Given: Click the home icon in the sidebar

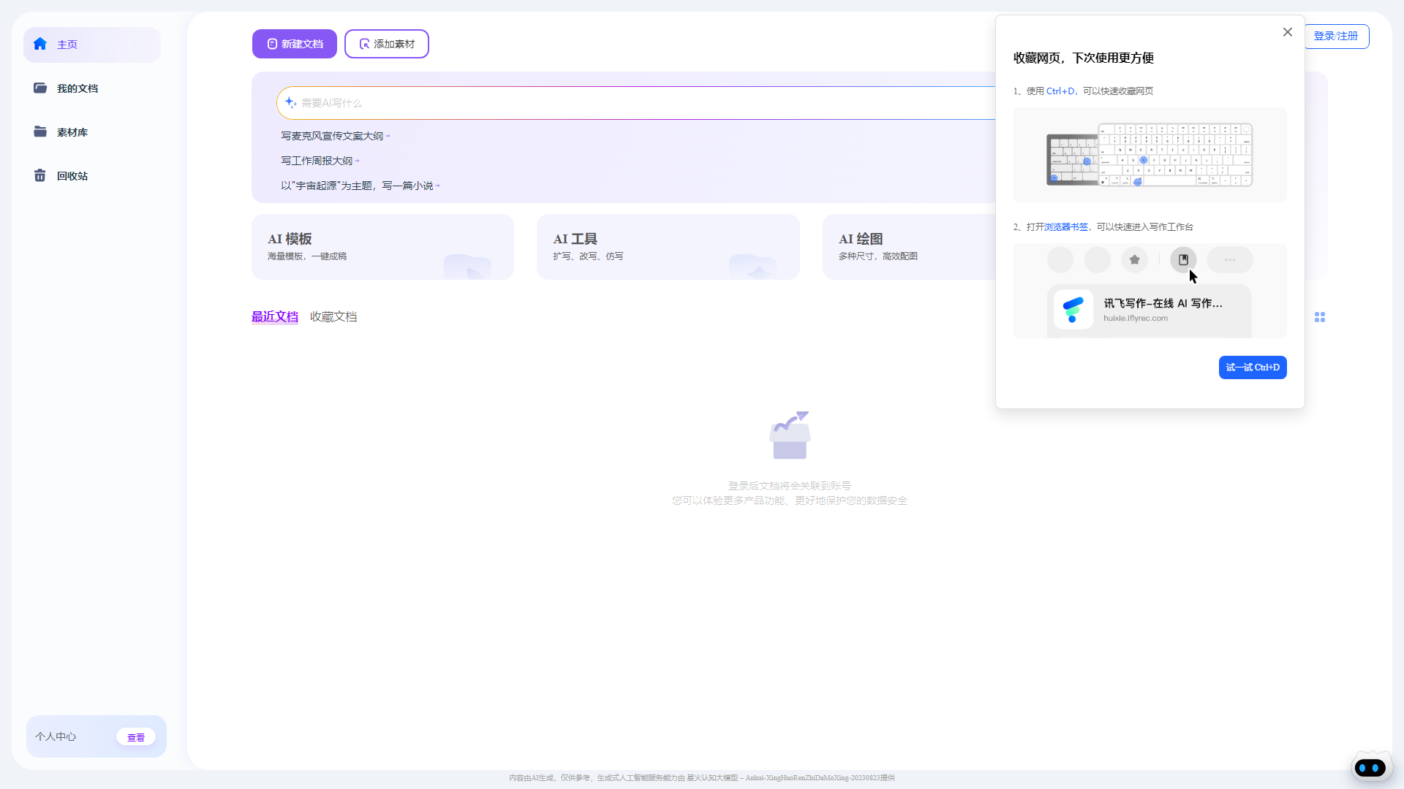Looking at the screenshot, I should pos(40,44).
